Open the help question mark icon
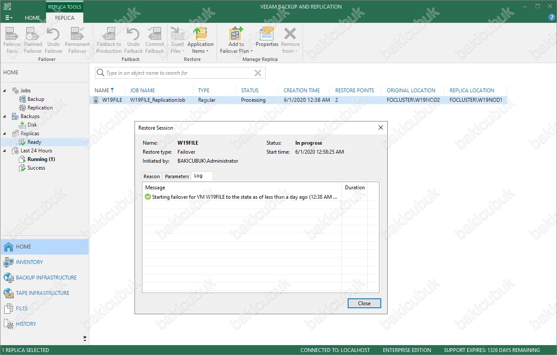 pos(552,17)
